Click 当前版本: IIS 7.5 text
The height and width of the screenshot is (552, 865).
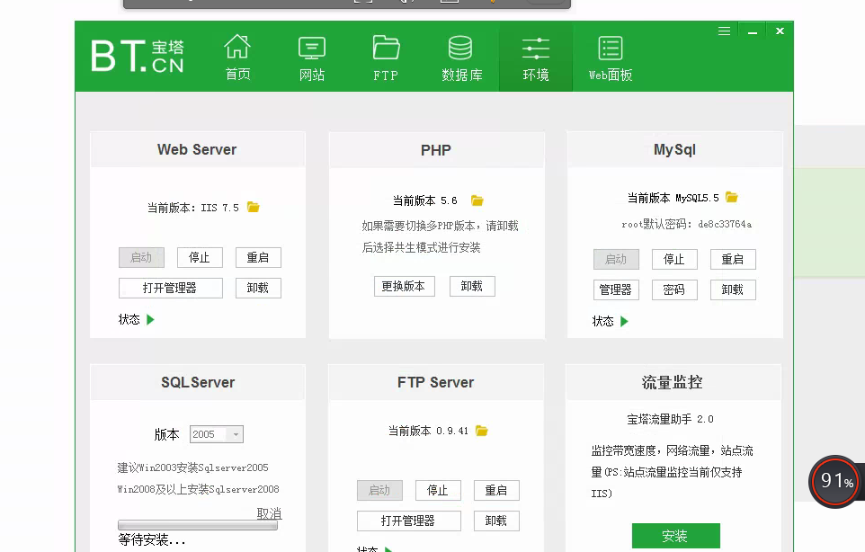[193, 208]
